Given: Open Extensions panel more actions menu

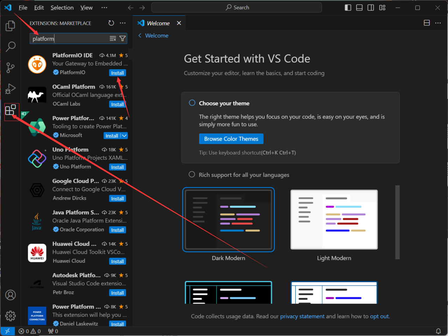Looking at the screenshot, I should [x=122, y=23].
